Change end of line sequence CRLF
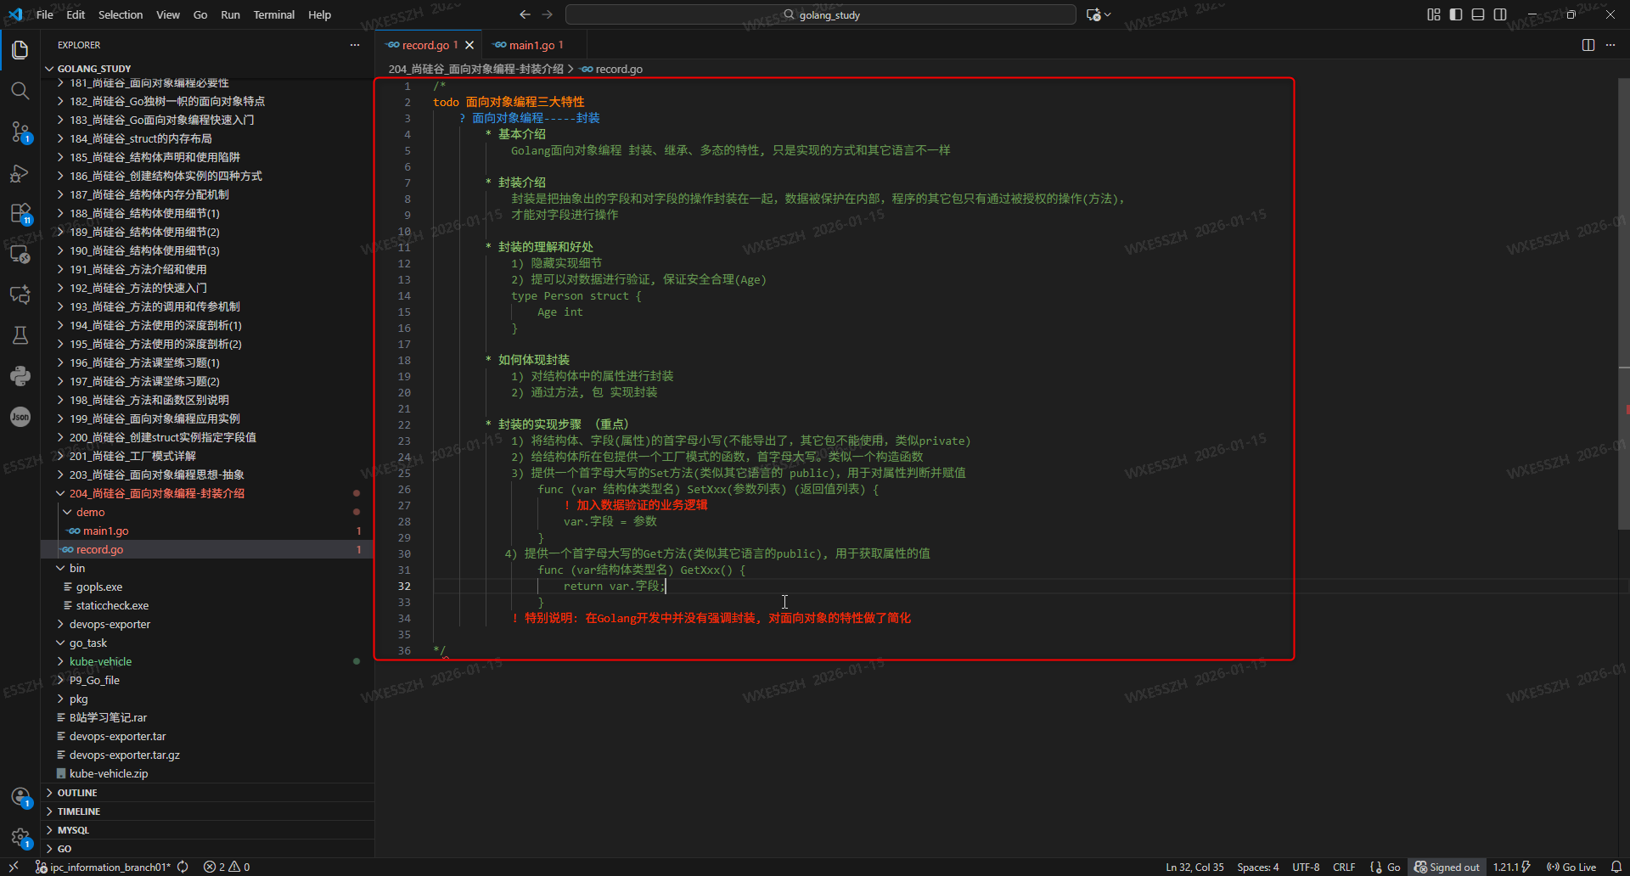This screenshot has width=1630, height=876. click(x=1344, y=867)
